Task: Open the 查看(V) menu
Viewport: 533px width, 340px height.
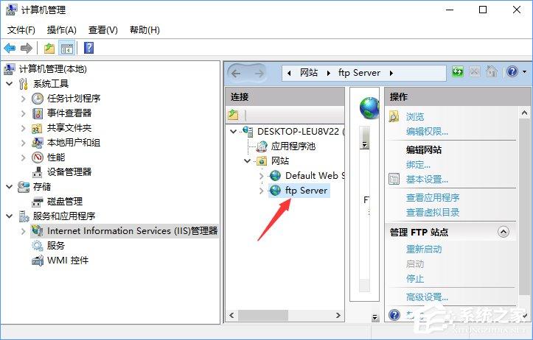Action: [x=103, y=30]
